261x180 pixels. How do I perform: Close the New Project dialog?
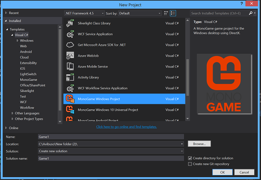click(252, 4)
